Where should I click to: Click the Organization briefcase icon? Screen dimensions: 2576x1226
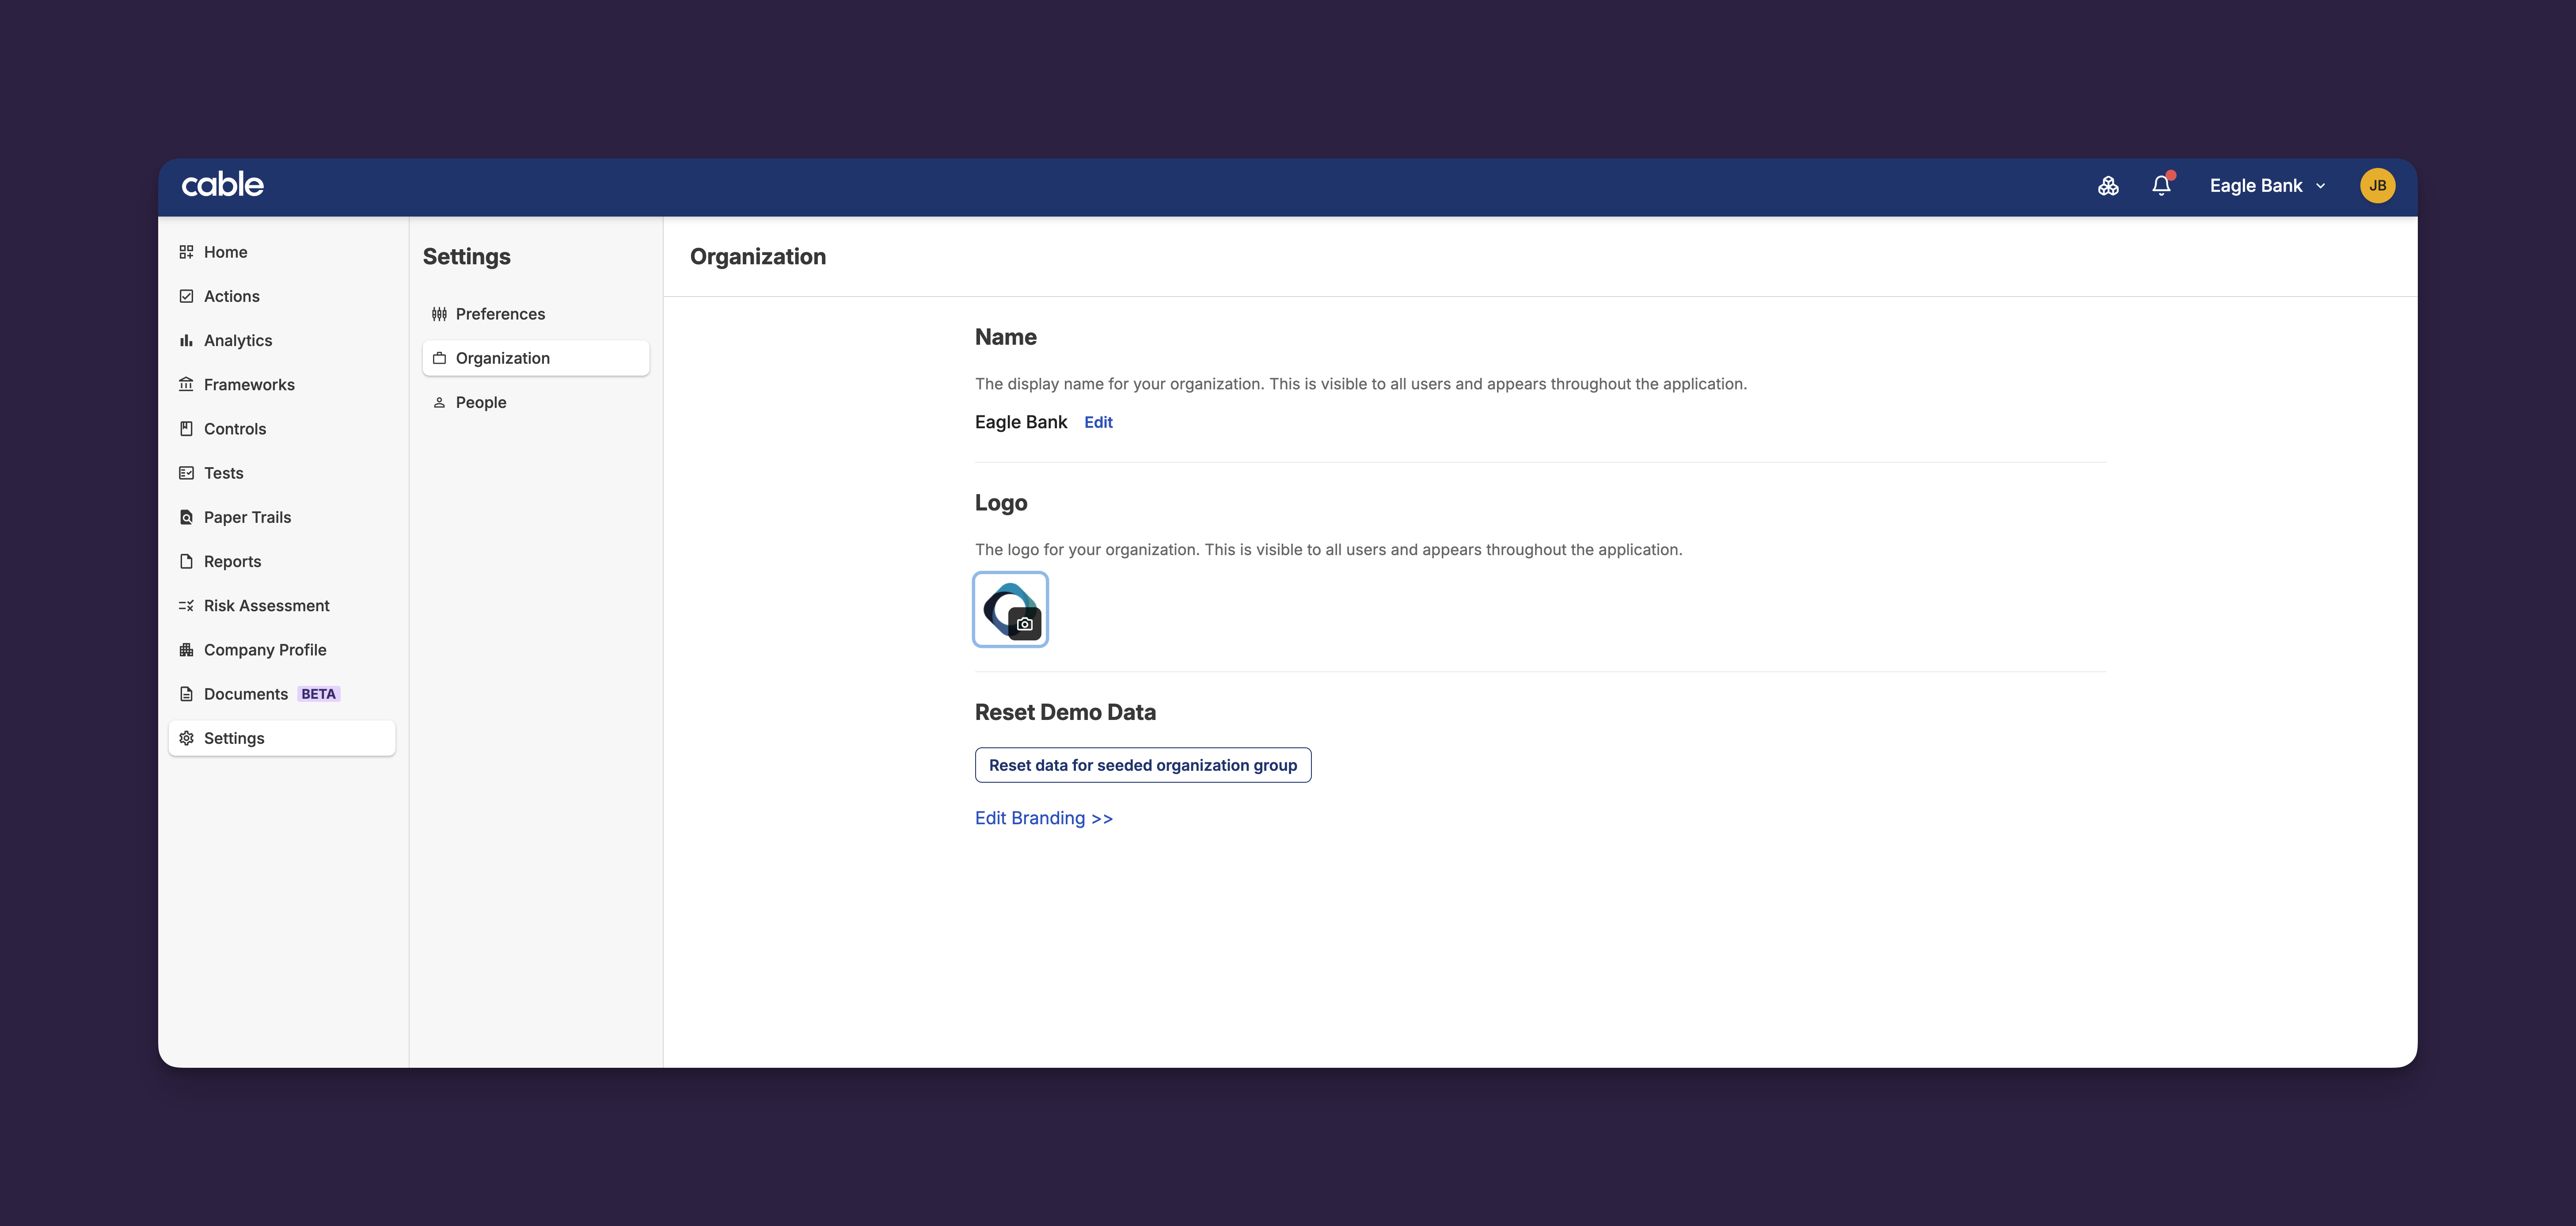pyautogui.click(x=439, y=358)
